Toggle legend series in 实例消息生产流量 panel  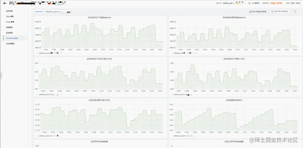49,53
